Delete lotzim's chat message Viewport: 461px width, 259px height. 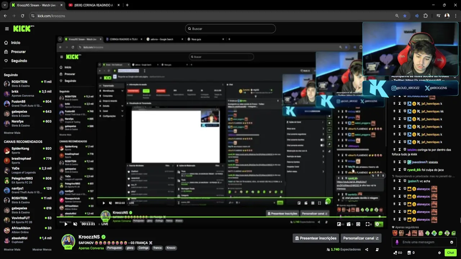[394, 149]
